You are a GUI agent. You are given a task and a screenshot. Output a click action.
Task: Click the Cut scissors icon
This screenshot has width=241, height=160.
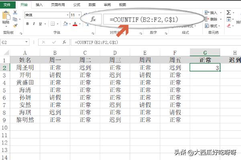15,13
